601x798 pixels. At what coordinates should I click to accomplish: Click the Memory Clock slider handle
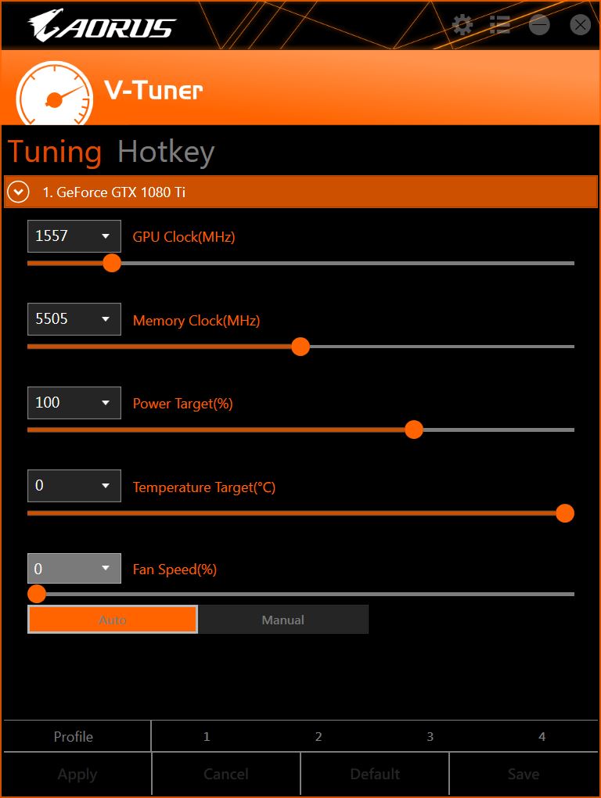300,347
